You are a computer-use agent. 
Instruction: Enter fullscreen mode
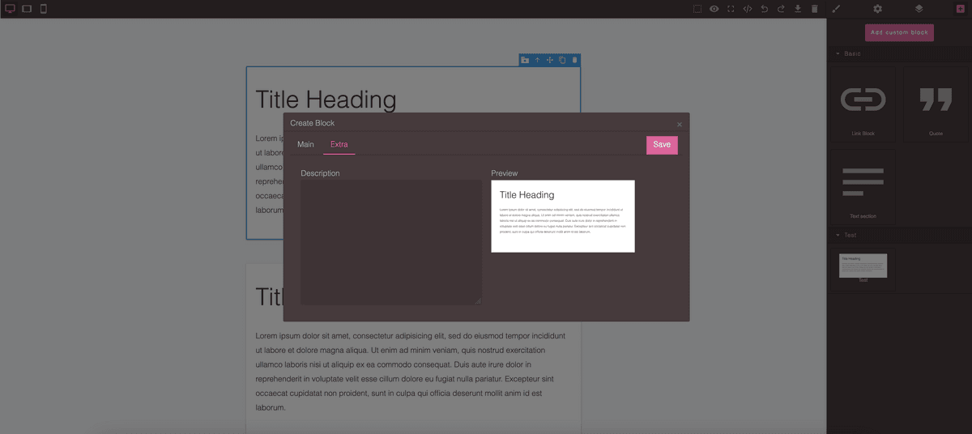[731, 9]
